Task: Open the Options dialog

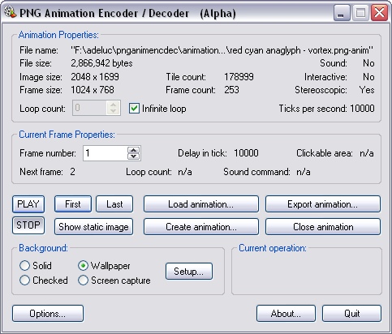Action: [x=48, y=314]
